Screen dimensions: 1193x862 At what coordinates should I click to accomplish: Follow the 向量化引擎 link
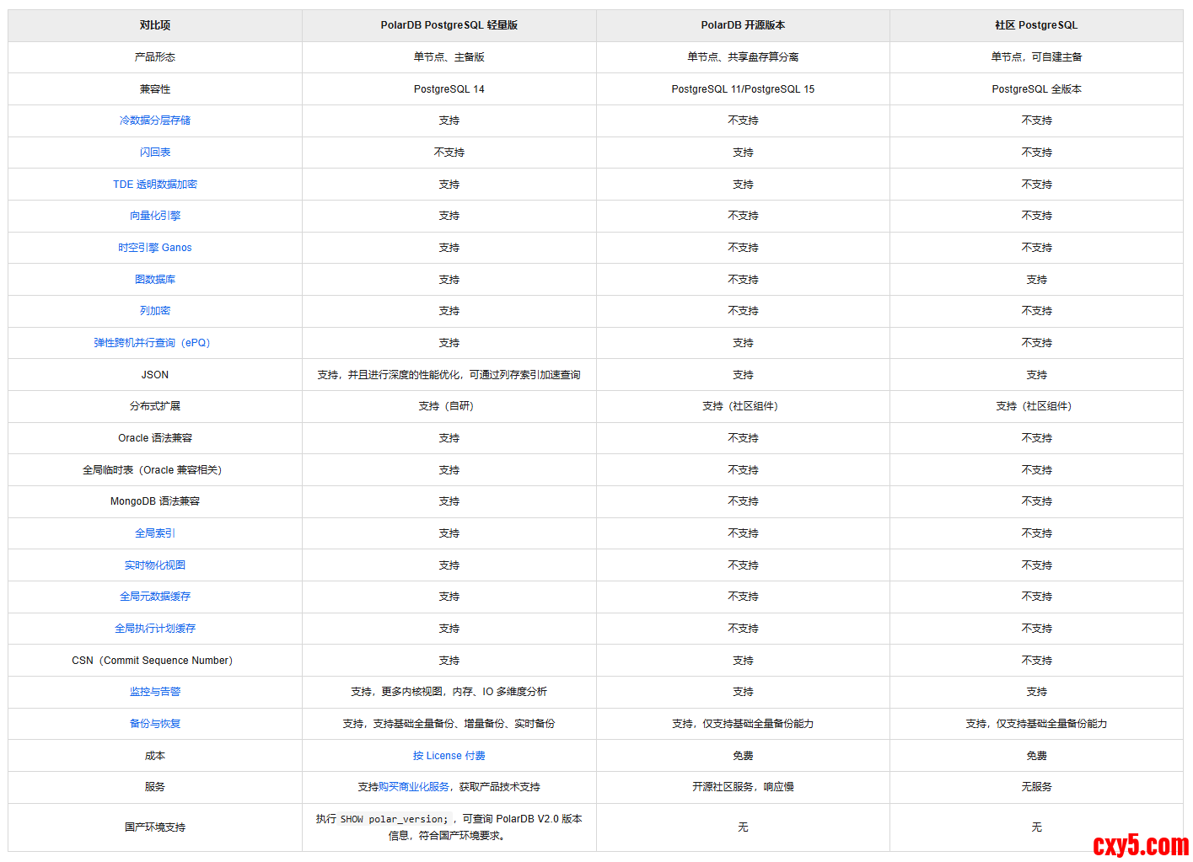(155, 216)
